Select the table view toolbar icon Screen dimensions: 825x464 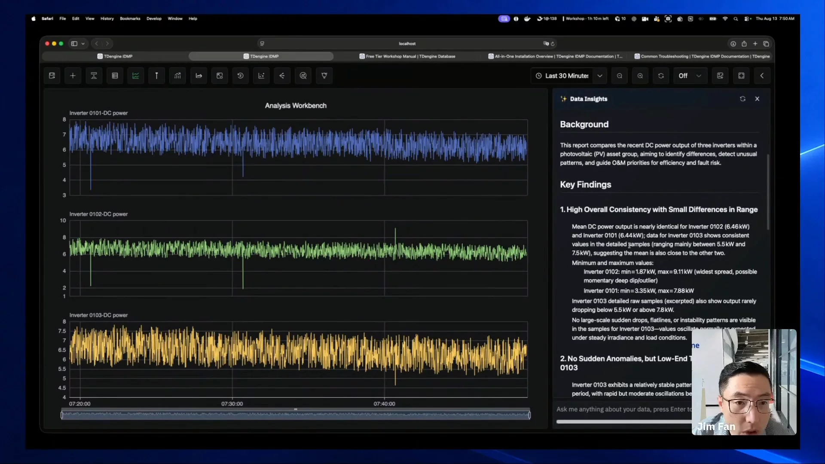[115, 76]
